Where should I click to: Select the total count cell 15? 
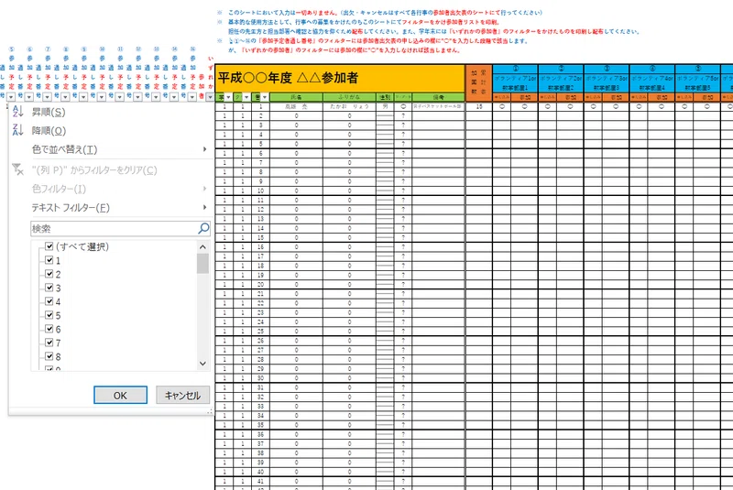479,106
